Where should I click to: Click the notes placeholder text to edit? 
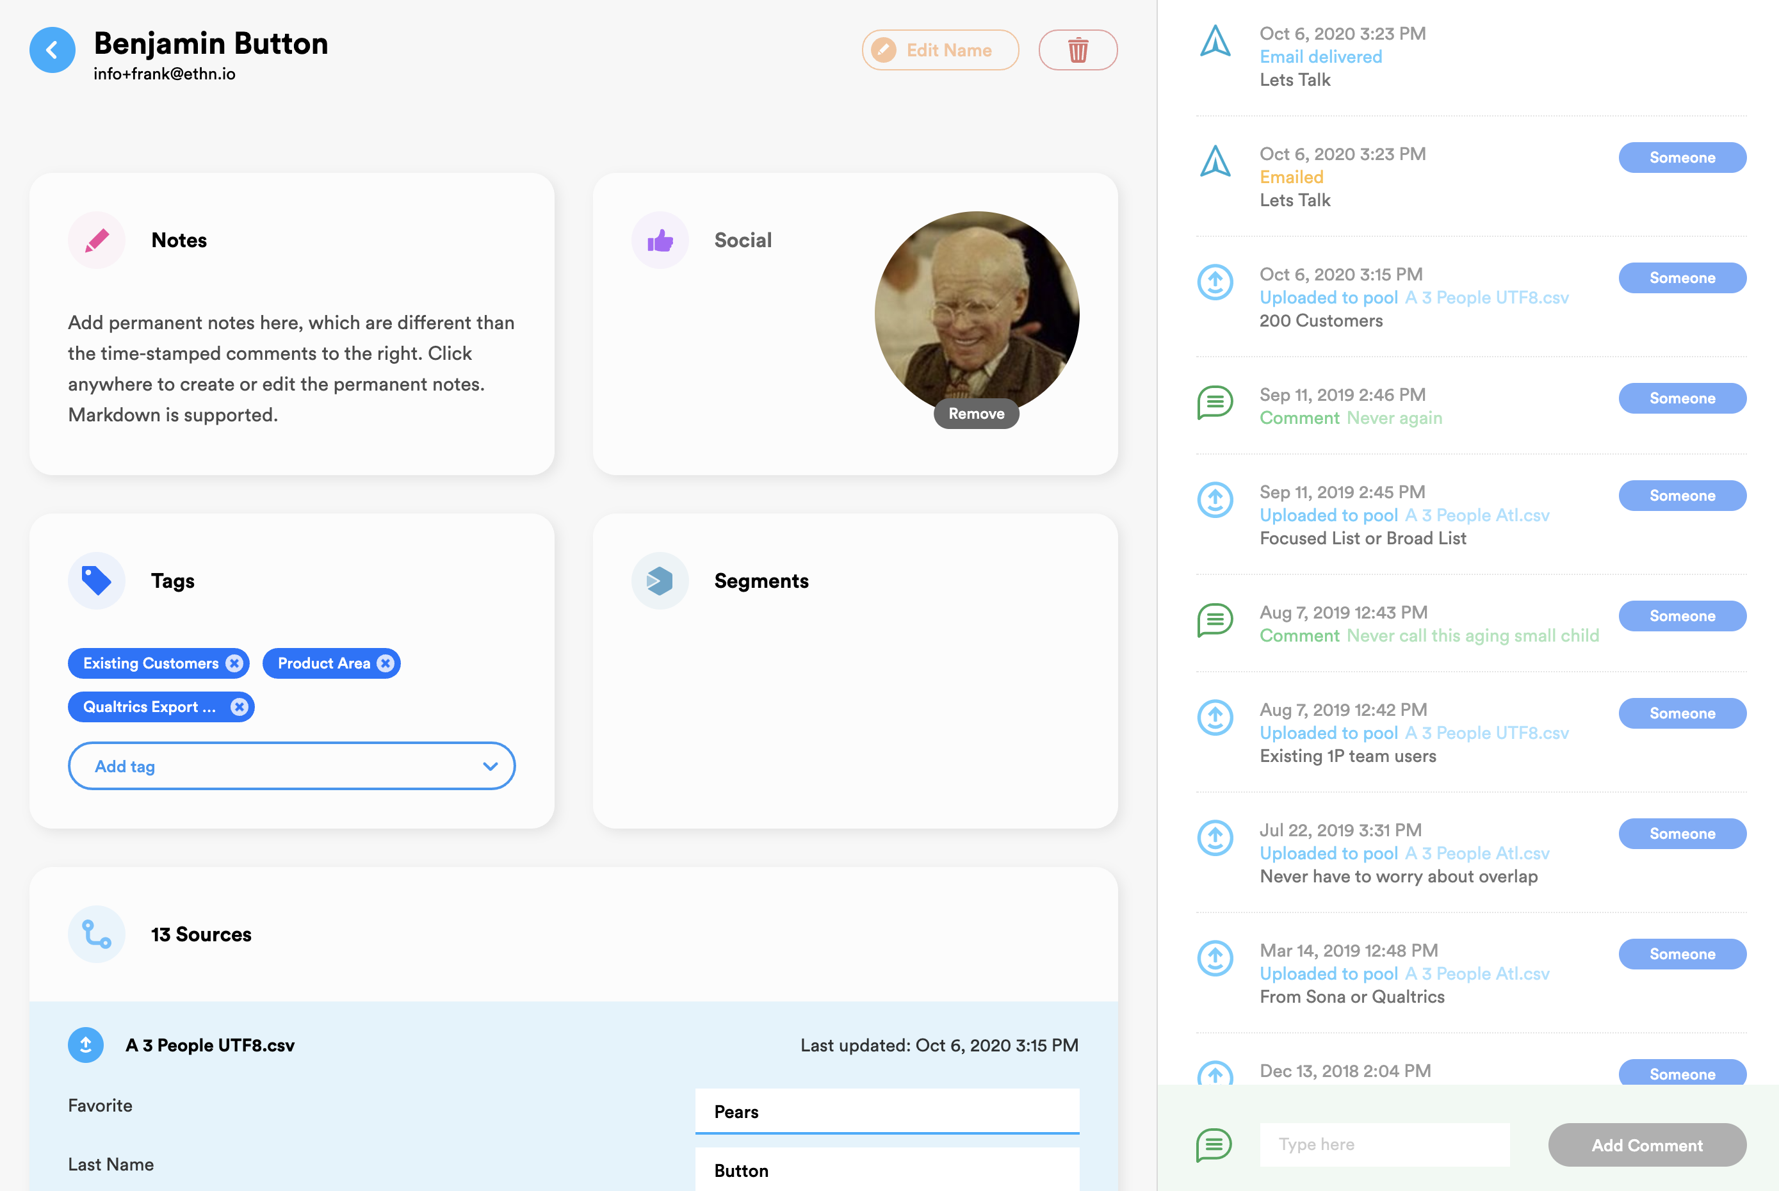point(291,368)
